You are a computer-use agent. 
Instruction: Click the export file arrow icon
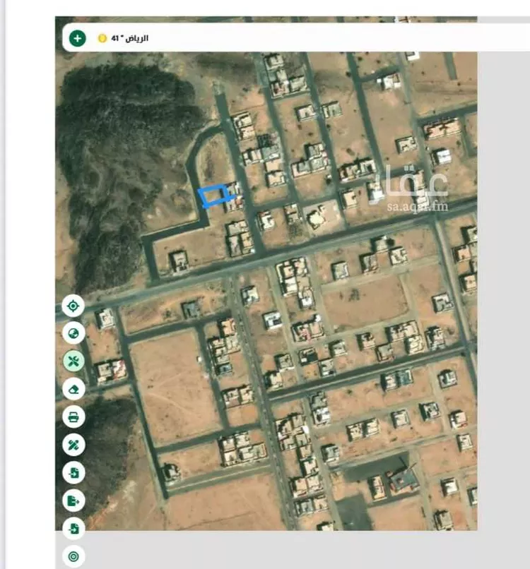pyautogui.click(x=73, y=501)
